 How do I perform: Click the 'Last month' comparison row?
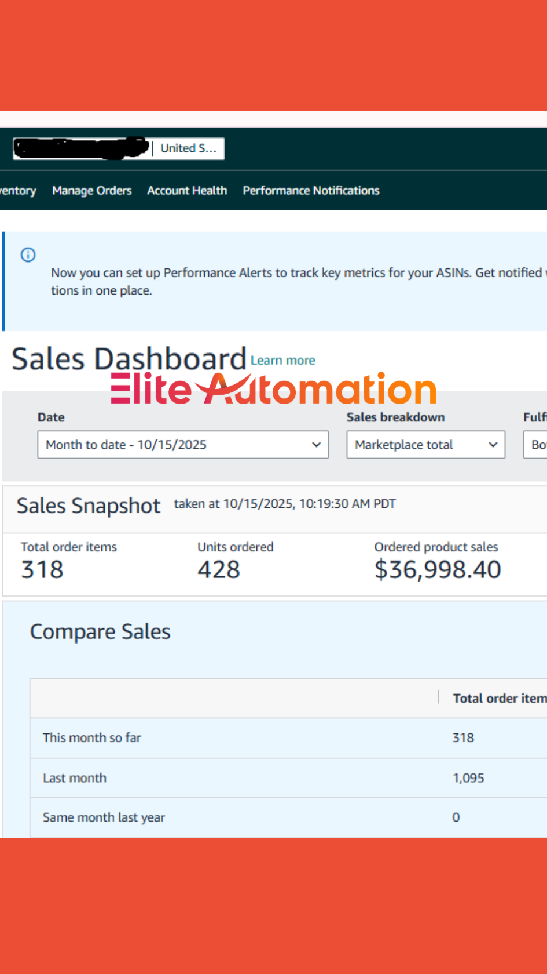click(75, 778)
